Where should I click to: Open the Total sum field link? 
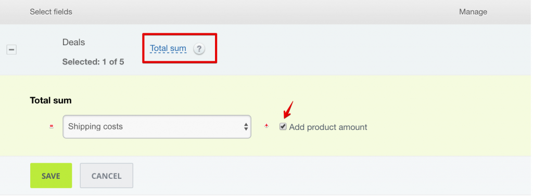click(168, 48)
